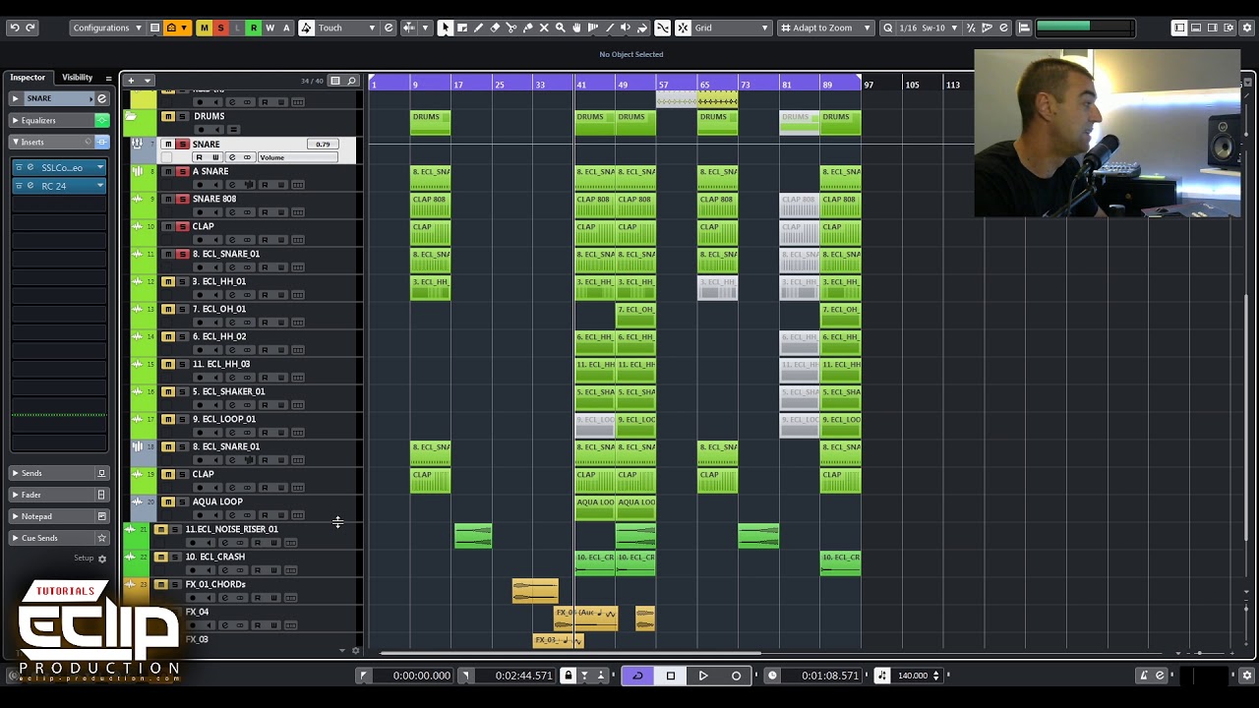Mute the CLAP 808... SNARE 808 track
The image size is (1259, 708).
coord(168,200)
